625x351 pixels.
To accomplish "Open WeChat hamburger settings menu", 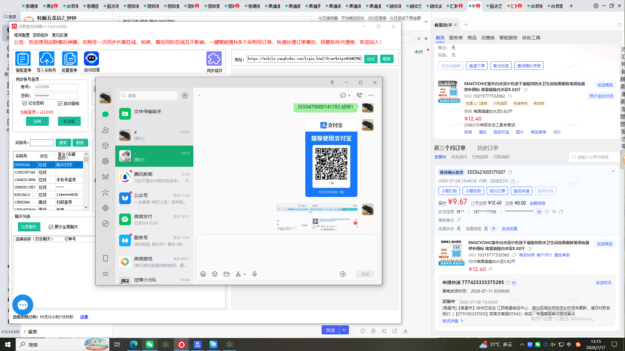I will [x=105, y=274].
